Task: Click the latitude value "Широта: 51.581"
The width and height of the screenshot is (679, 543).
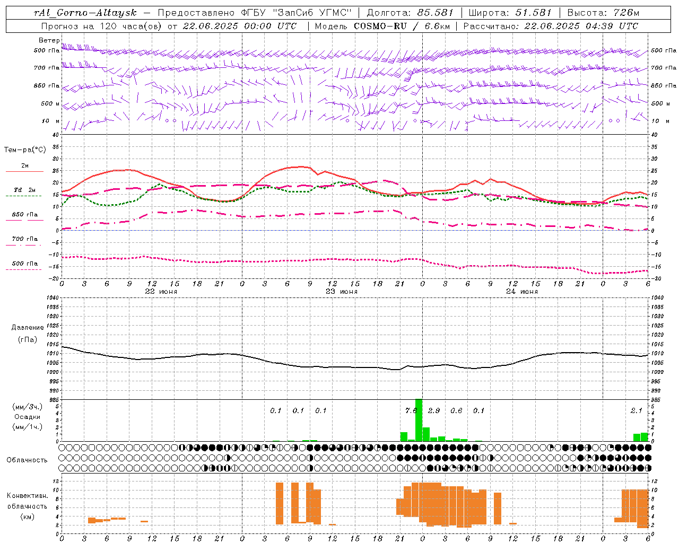Action: (510, 13)
